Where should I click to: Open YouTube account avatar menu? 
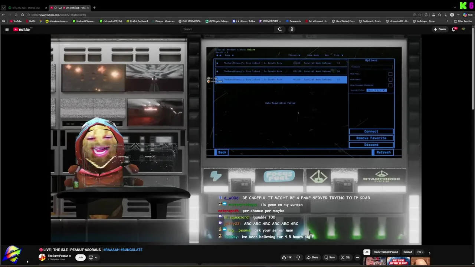point(463,29)
